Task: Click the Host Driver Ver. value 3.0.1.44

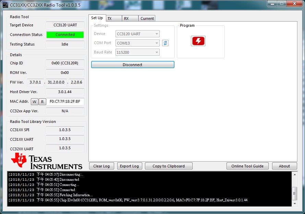Action: pos(65,92)
